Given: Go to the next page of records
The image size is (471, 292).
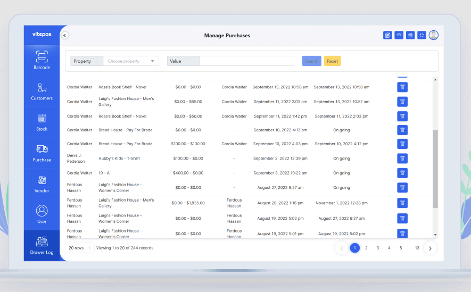Looking at the screenshot, I should (x=430, y=248).
